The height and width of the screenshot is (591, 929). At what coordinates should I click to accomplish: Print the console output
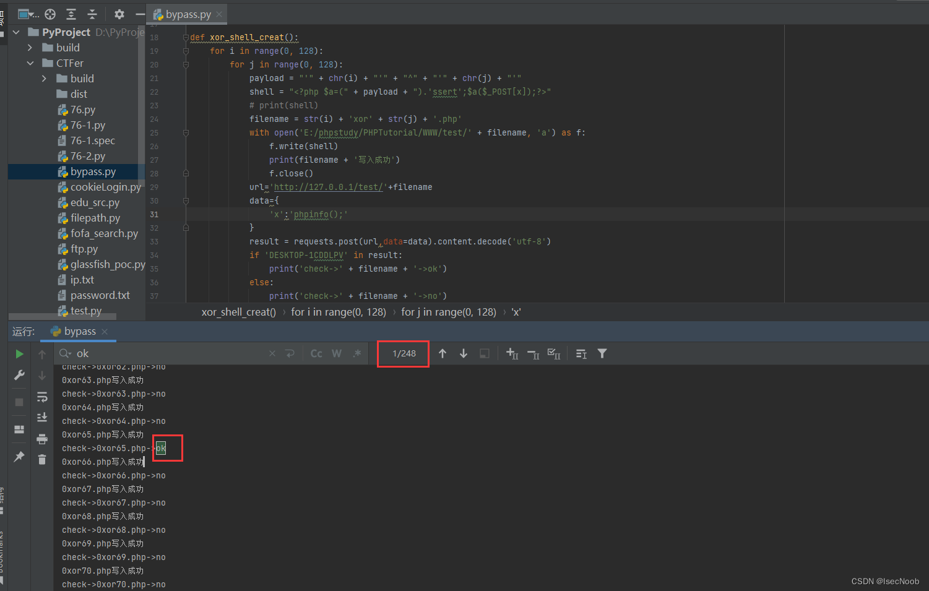coord(42,439)
